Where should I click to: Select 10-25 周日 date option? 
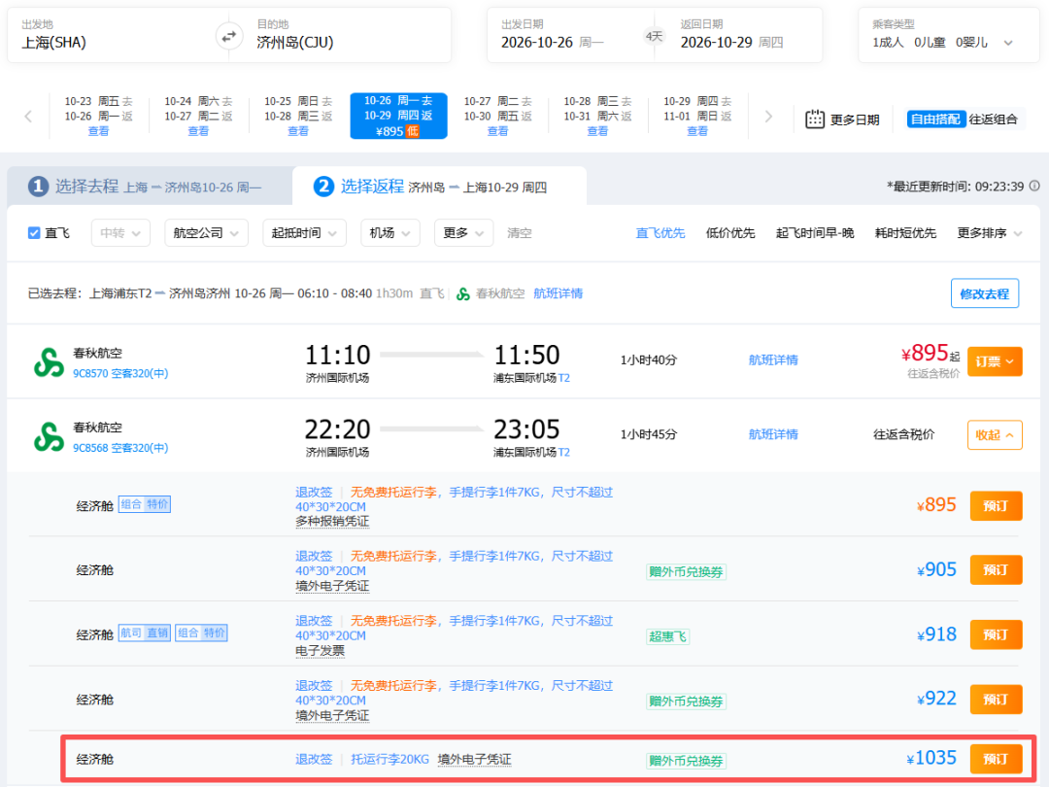point(298,117)
